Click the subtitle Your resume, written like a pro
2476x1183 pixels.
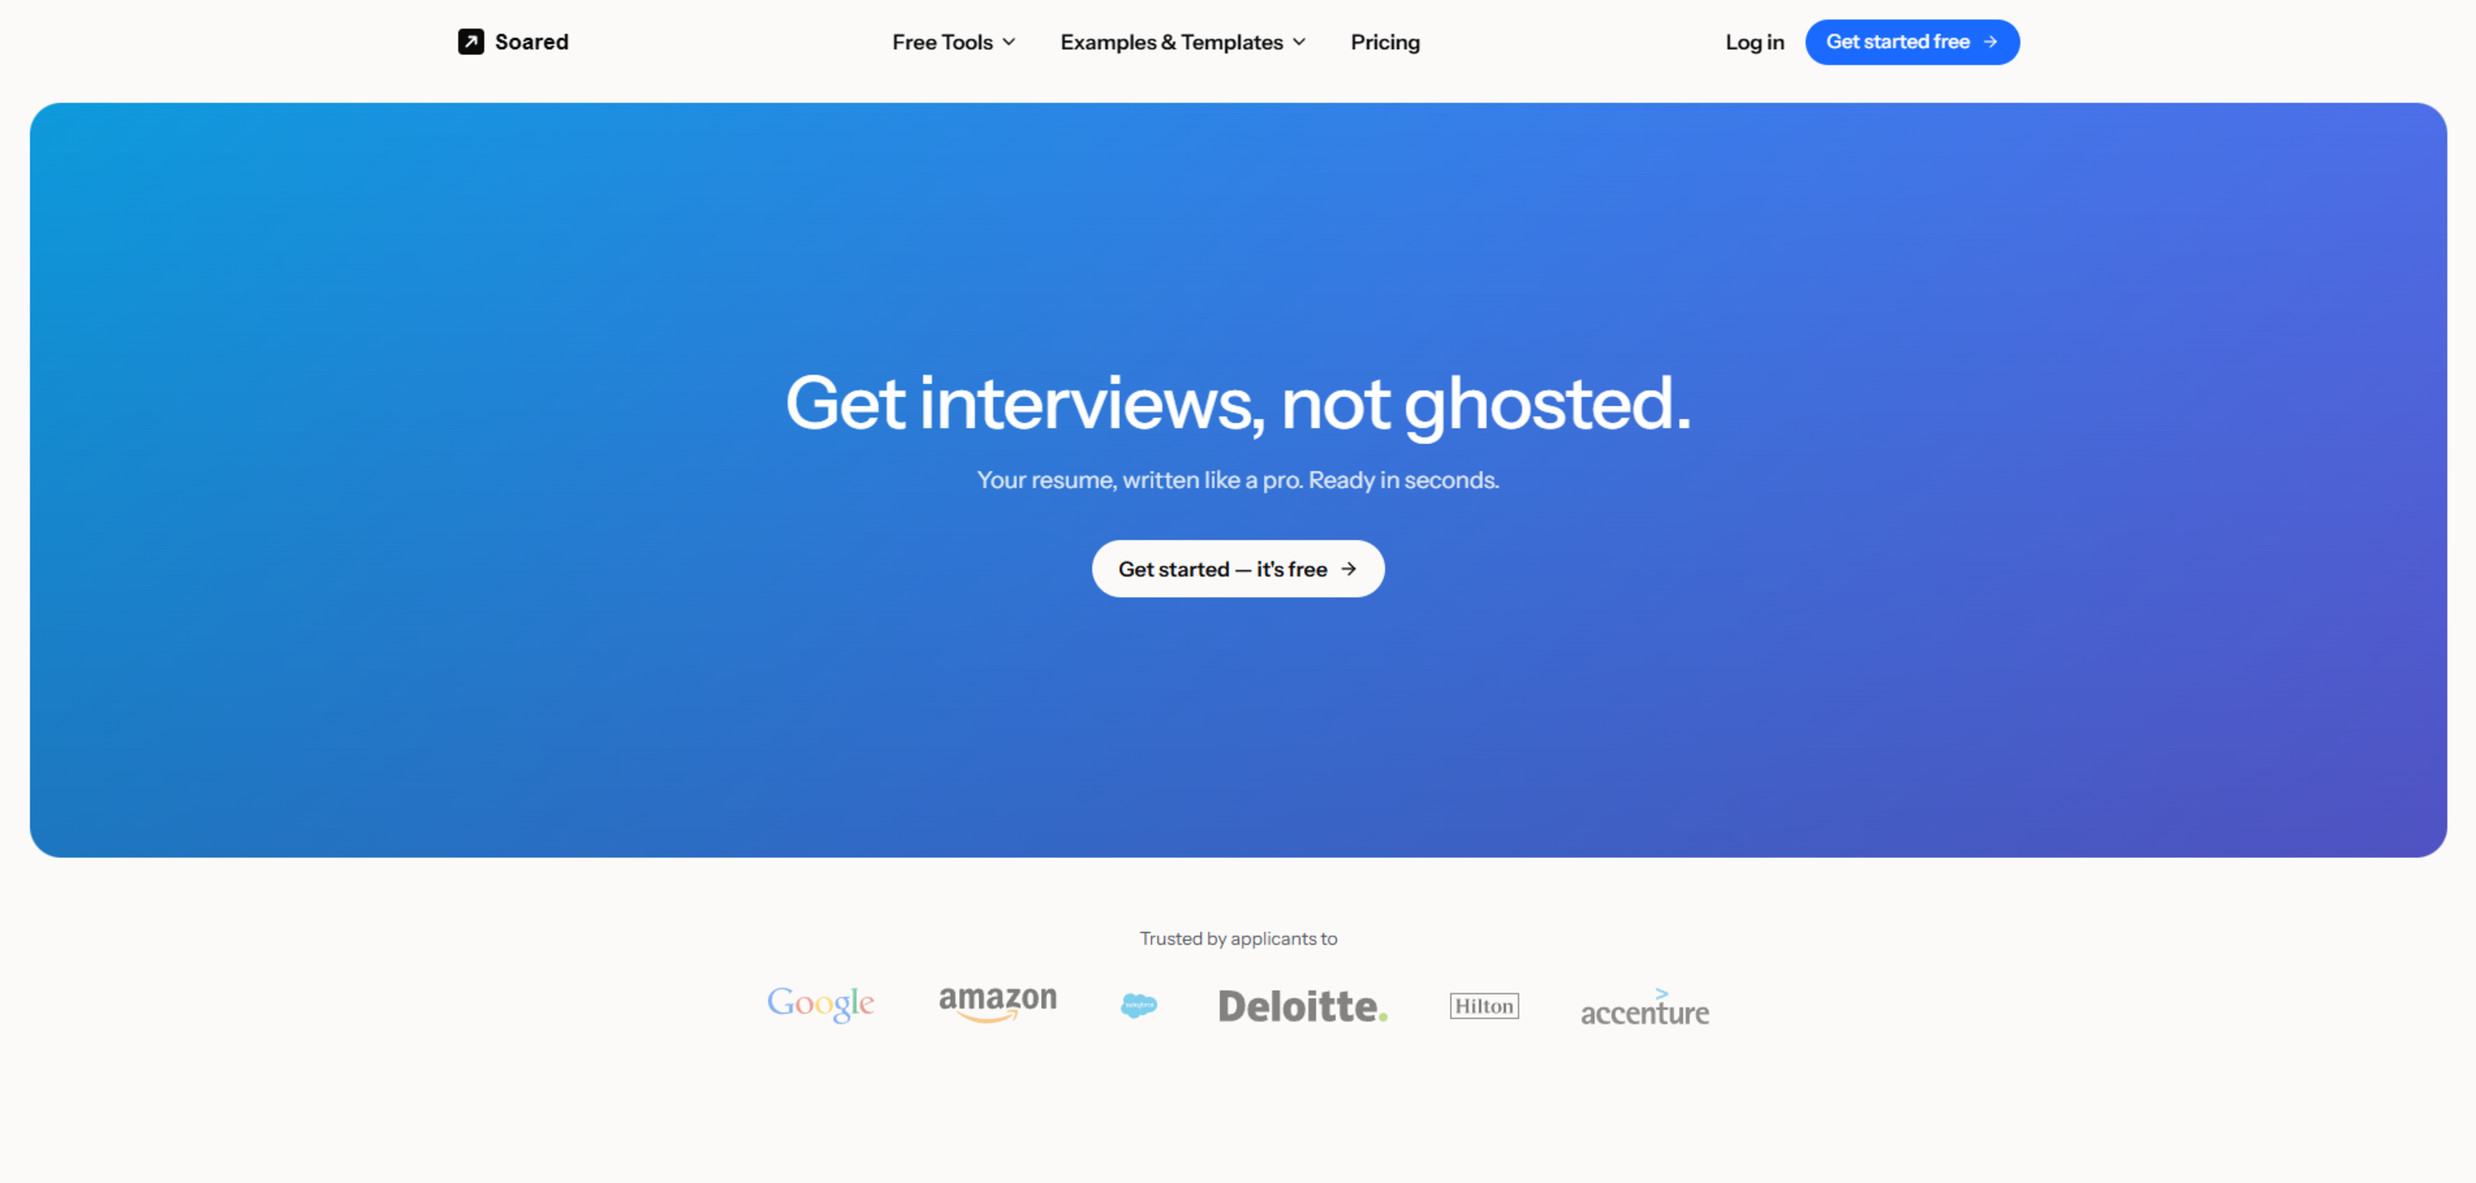[1238, 480]
